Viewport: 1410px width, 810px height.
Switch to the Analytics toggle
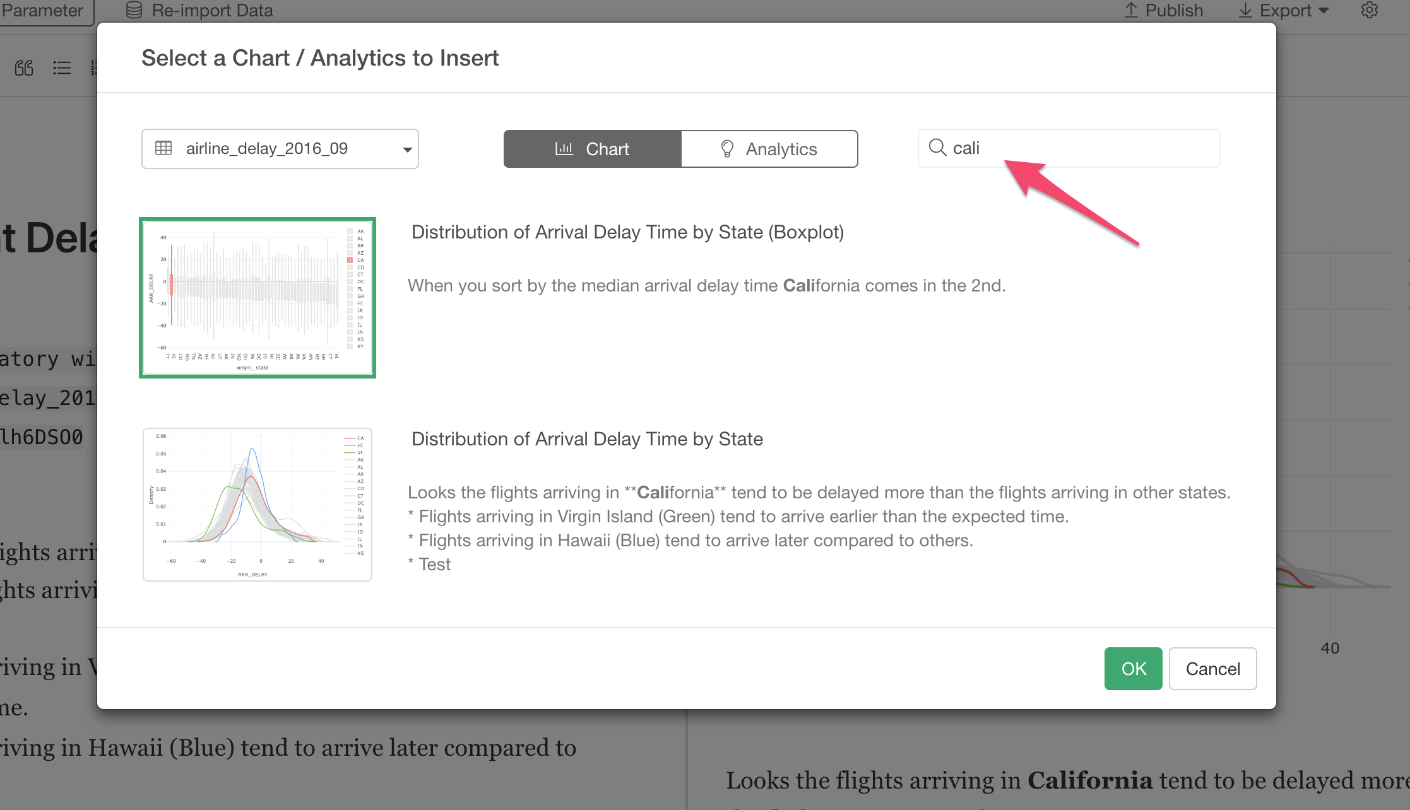coord(769,149)
